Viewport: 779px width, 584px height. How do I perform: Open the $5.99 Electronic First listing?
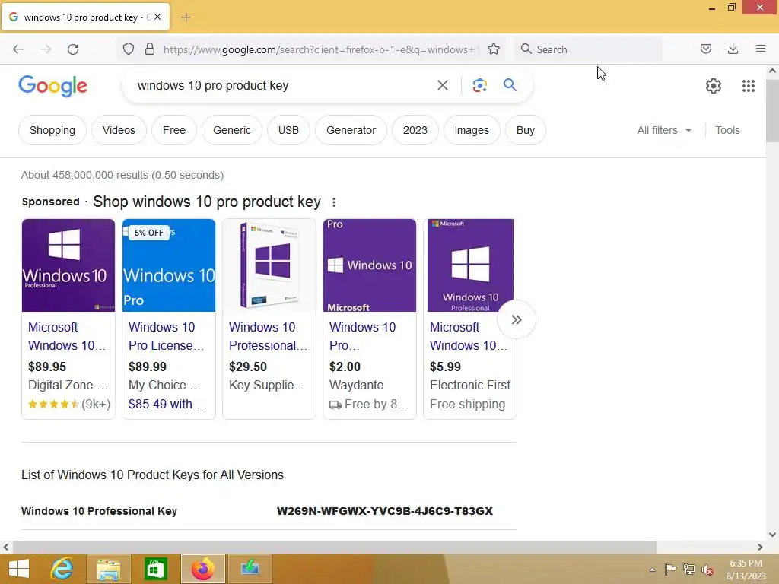(x=468, y=336)
